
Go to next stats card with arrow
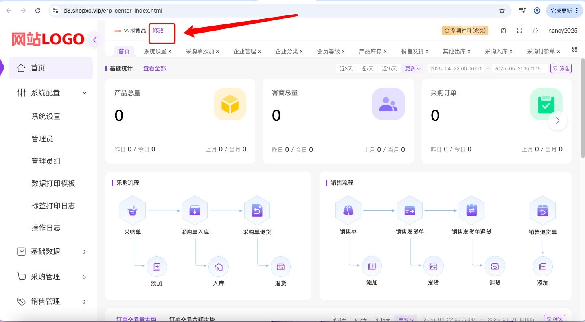coord(558,120)
